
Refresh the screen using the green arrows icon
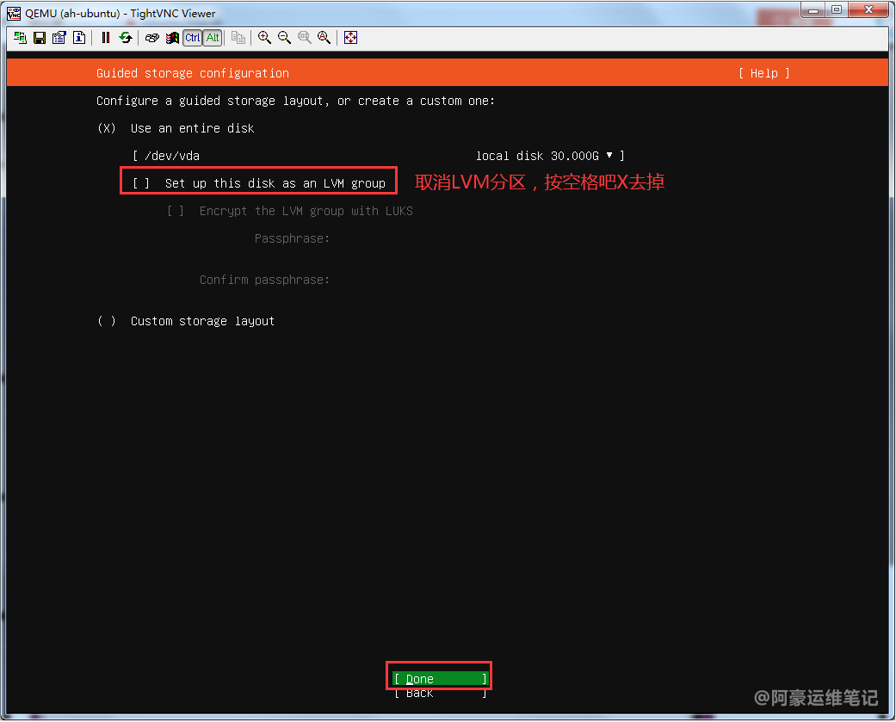pyautogui.click(x=126, y=38)
